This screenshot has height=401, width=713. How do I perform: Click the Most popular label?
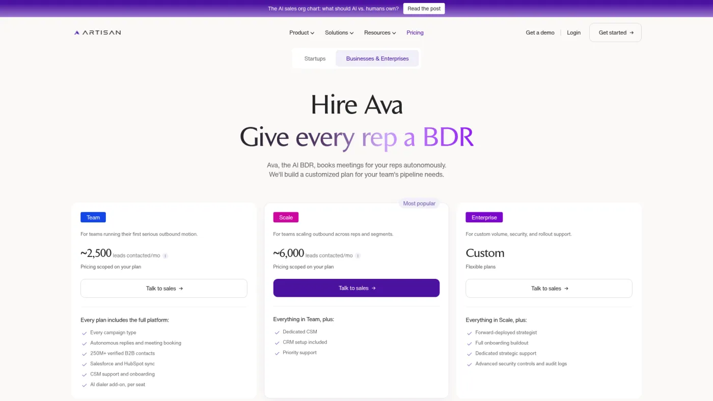coord(419,204)
